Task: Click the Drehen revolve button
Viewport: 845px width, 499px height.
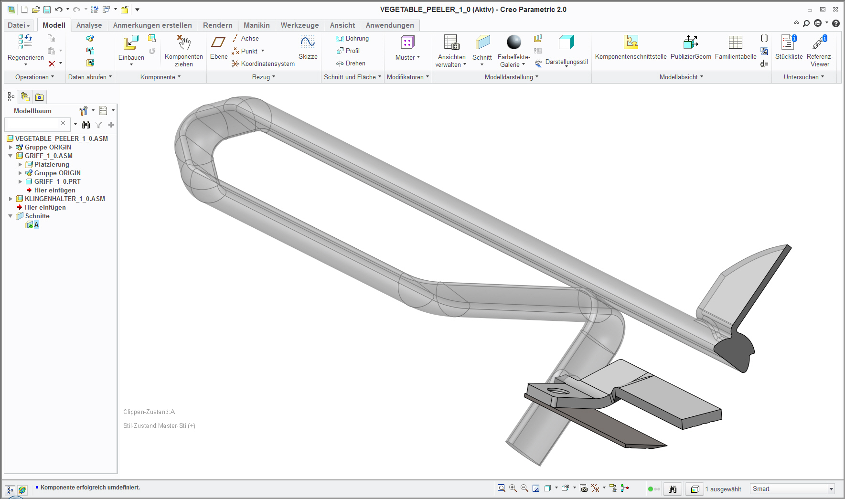Action: (351, 63)
